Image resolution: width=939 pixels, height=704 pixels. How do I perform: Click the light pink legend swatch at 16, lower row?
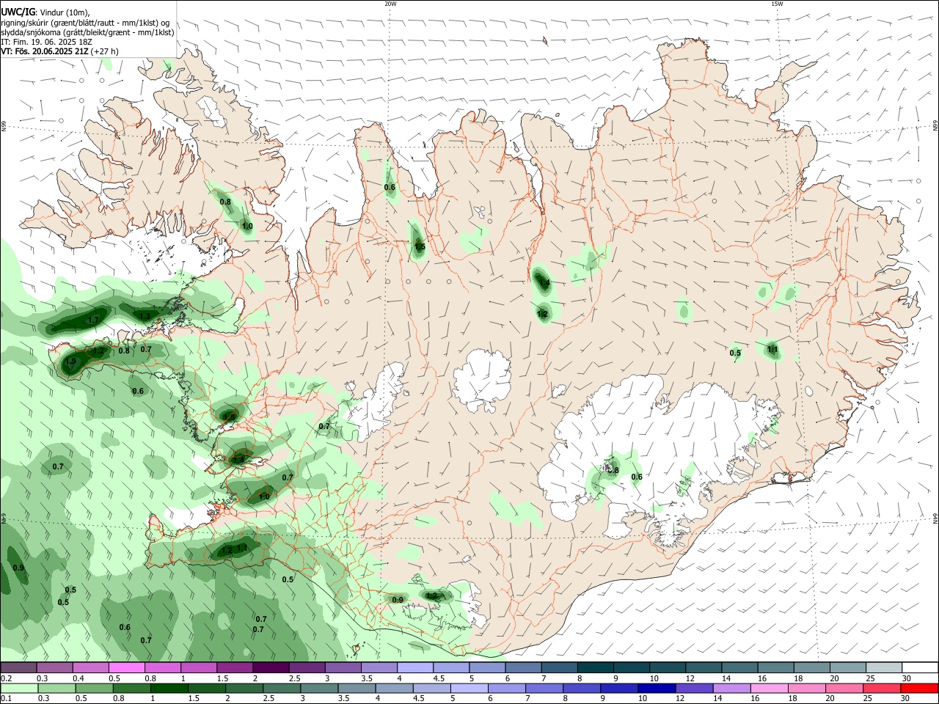[769, 689]
